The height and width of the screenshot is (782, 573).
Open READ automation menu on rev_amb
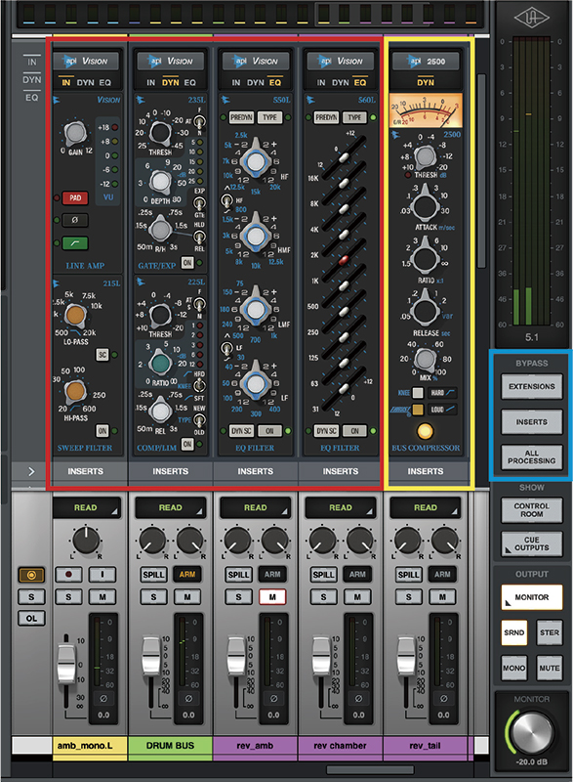256,507
